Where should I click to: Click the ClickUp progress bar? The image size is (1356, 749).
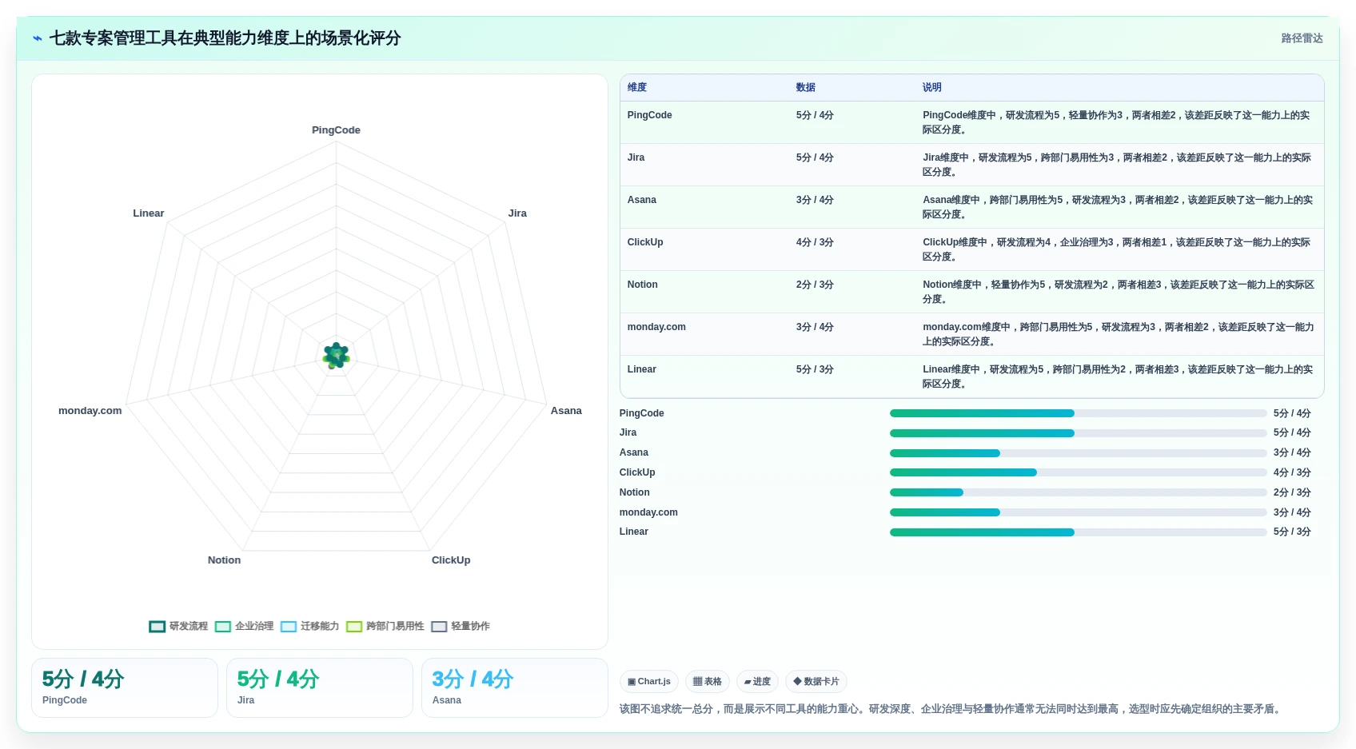[1078, 472]
